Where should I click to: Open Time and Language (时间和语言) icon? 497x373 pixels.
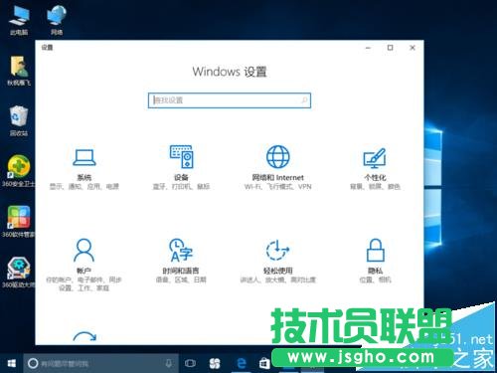click(181, 250)
